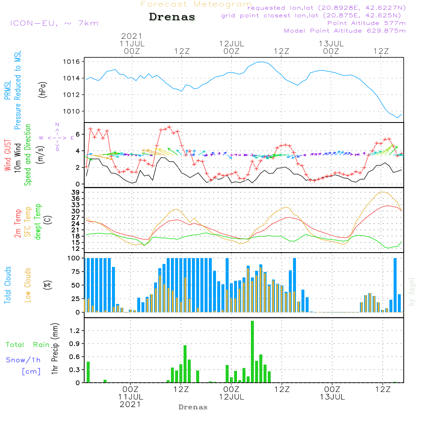Click the 'Forecast Meteogram' heading

pos(196,4)
